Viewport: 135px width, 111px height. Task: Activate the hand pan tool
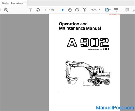click(70, 10)
